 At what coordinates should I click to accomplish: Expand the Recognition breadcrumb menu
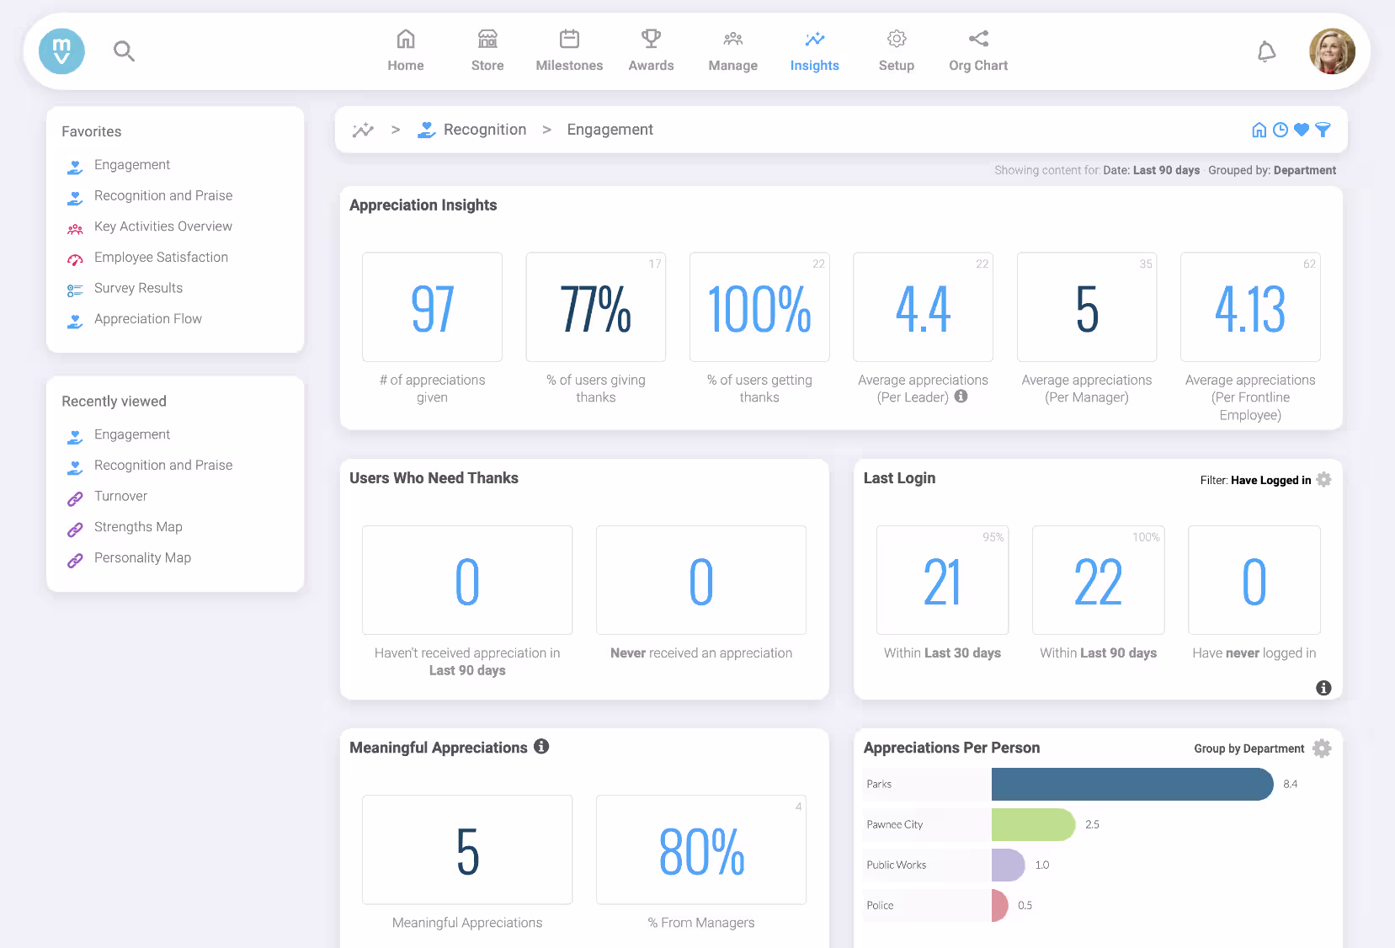tap(485, 129)
